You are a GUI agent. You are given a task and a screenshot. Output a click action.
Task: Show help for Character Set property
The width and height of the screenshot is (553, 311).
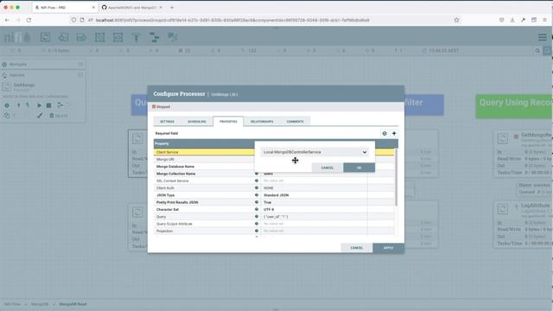pyautogui.click(x=257, y=209)
